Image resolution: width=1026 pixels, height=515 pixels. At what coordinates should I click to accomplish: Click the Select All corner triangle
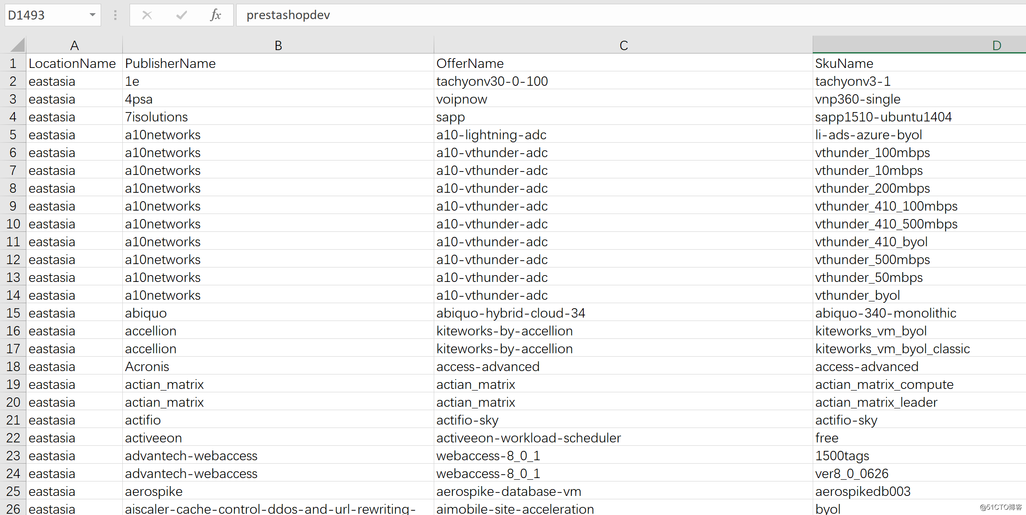[17, 45]
